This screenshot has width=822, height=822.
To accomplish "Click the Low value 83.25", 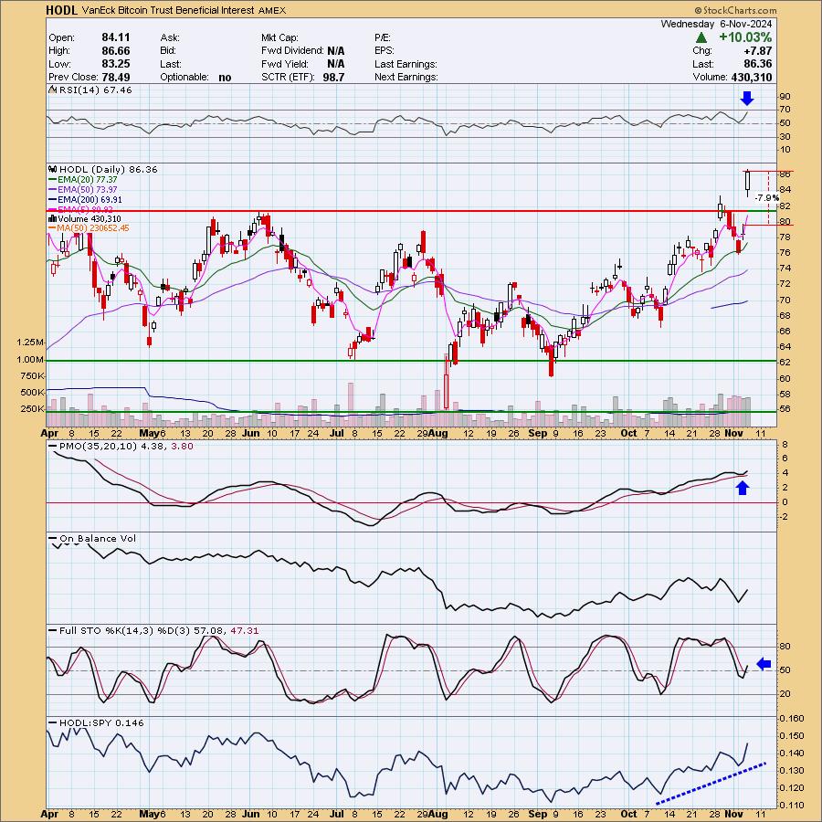I will click(x=116, y=64).
